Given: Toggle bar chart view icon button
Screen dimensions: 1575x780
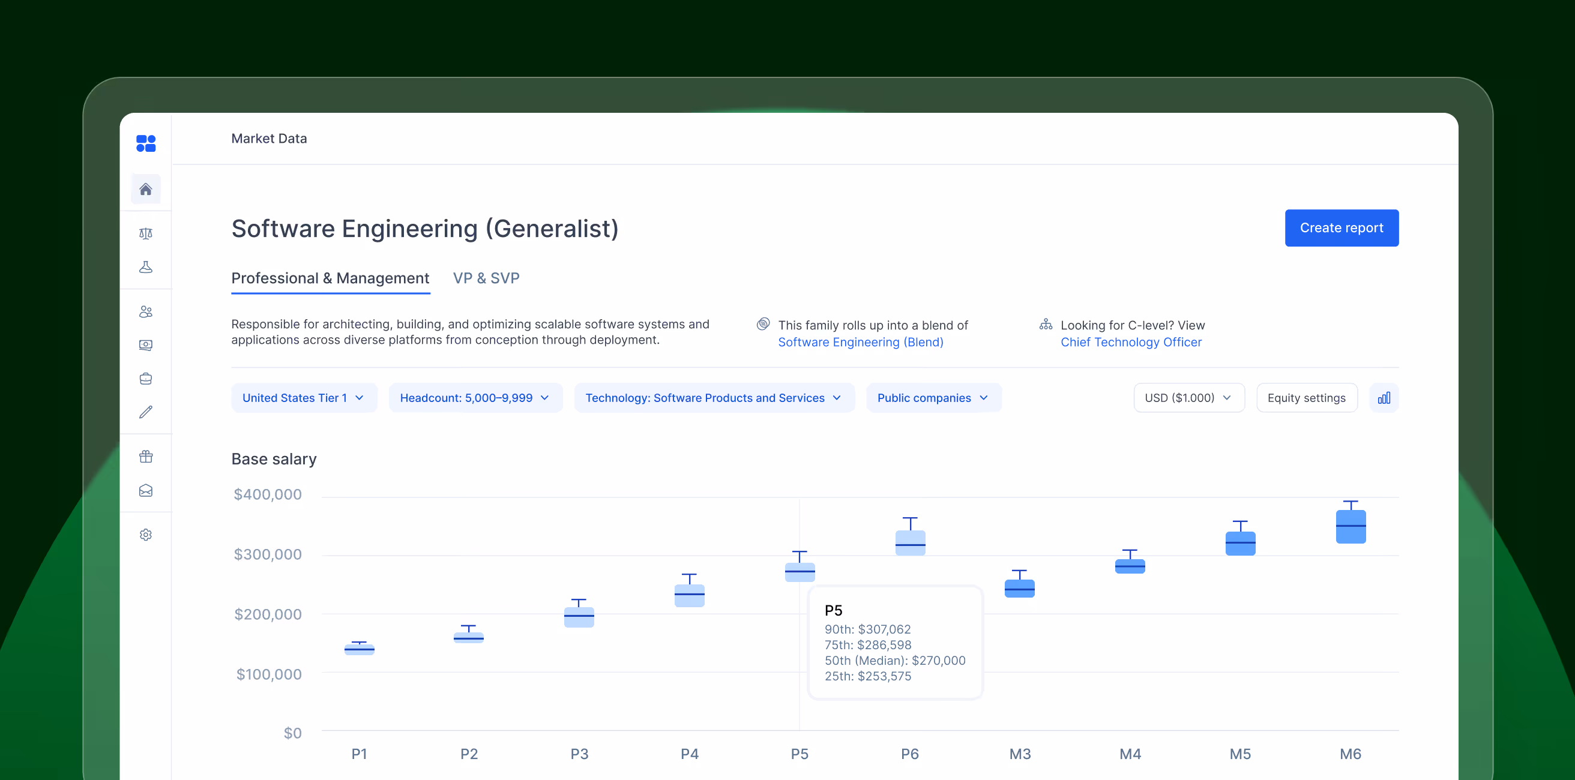Looking at the screenshot, I should point(1384,398).
